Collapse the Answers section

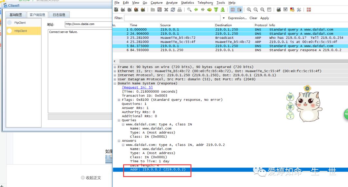click(x=119, y=141)
